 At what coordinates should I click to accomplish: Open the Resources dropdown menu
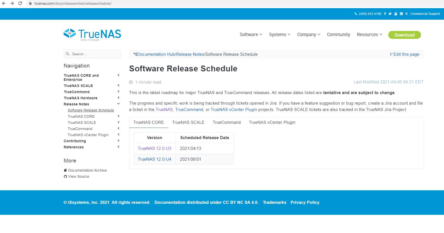[369, 35]
